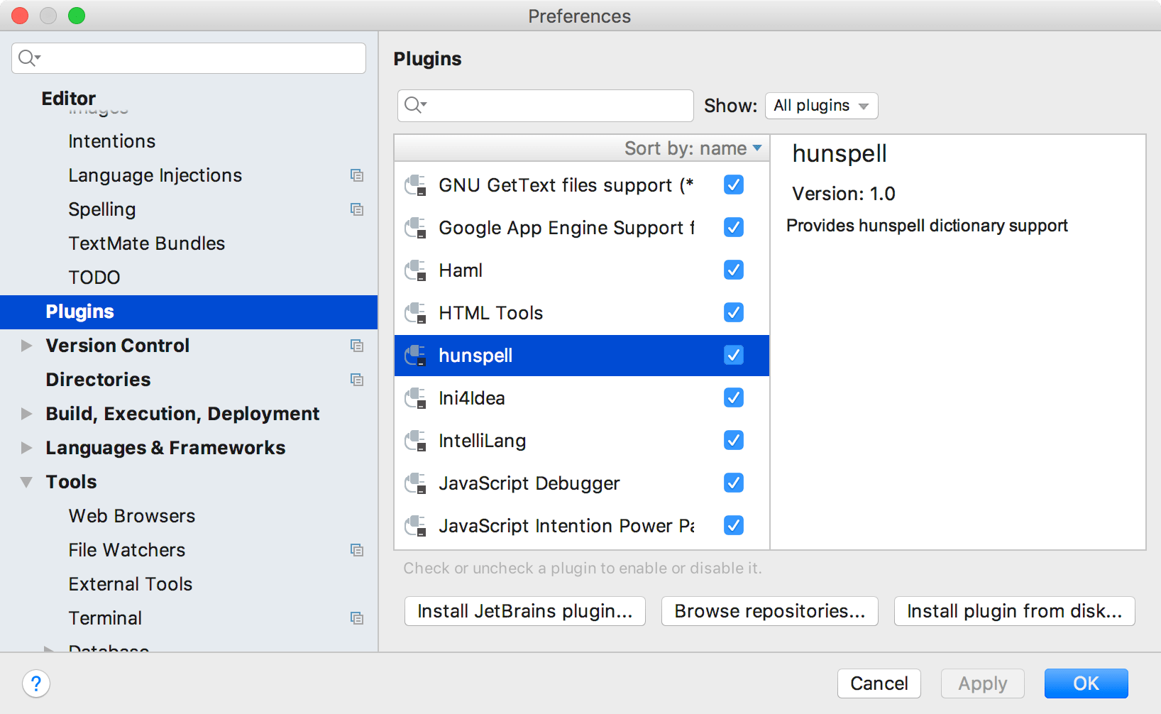Click the JavaScript Debugger plugin icon

click(x=415, y=483)
